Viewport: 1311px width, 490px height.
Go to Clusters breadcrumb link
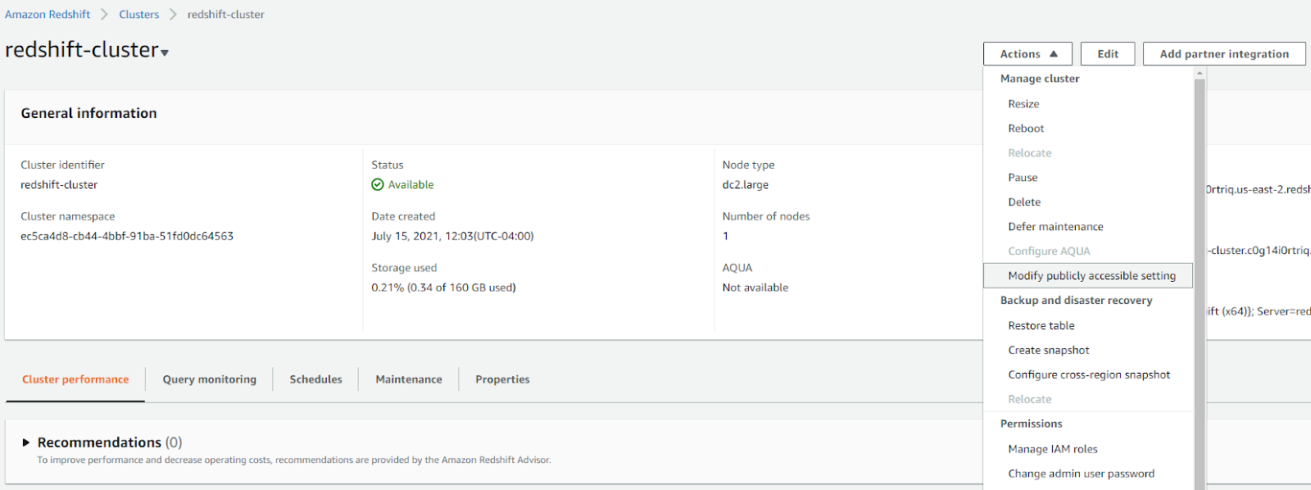tap(139, 15)
